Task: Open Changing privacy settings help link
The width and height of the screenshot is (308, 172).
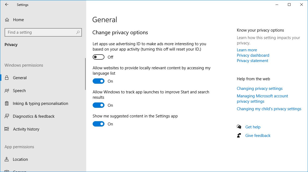Action: click(259, 89)
